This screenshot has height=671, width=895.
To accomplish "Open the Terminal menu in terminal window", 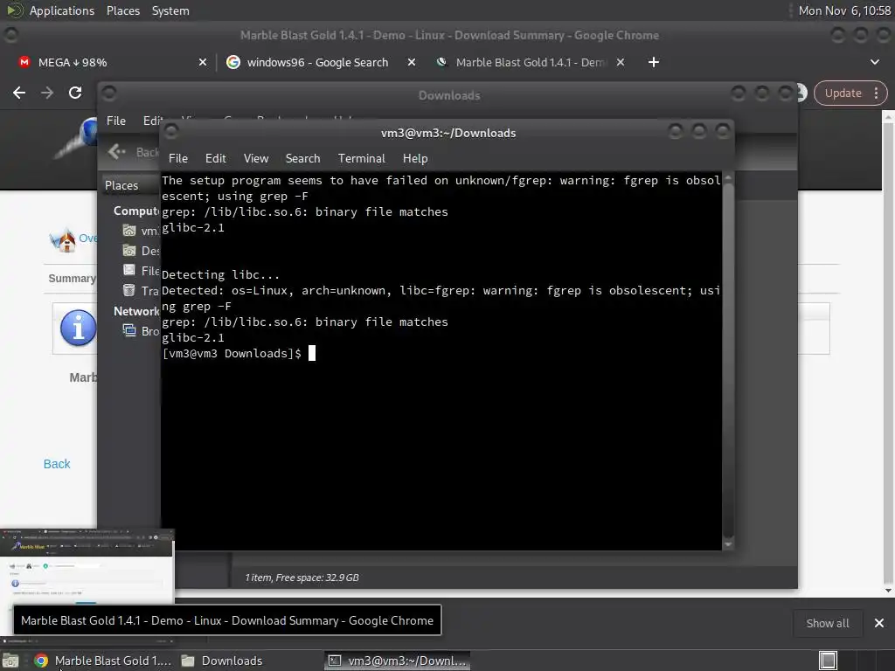I will (361, 159).
